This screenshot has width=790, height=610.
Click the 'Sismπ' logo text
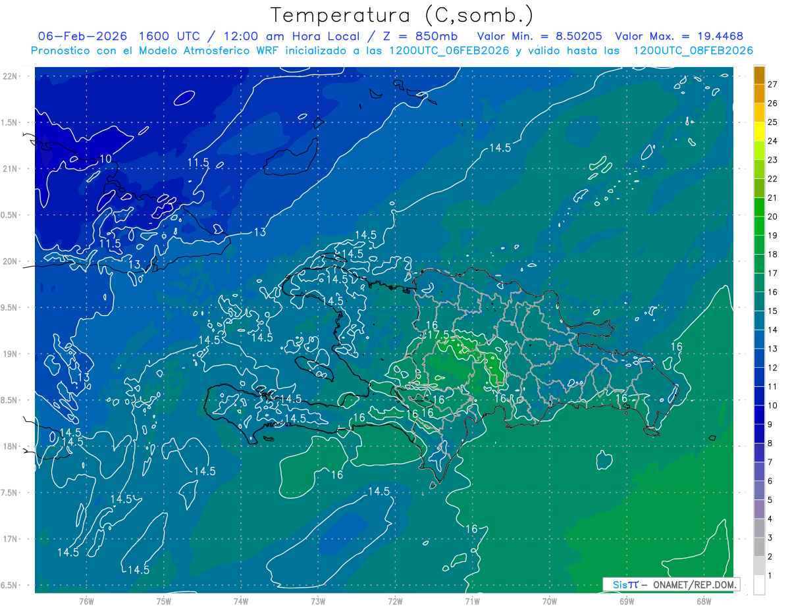(625, 584)
